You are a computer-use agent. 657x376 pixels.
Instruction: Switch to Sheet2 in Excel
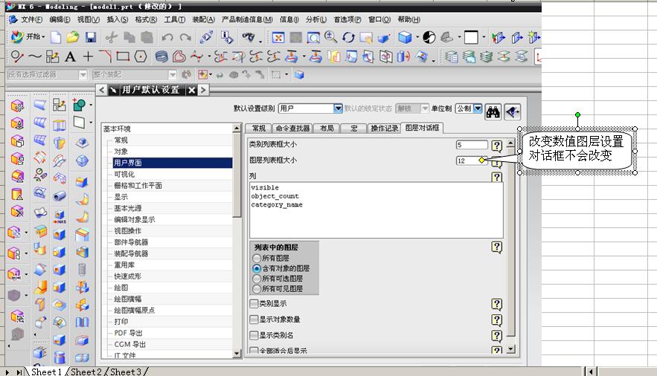[x=86, y=372]
